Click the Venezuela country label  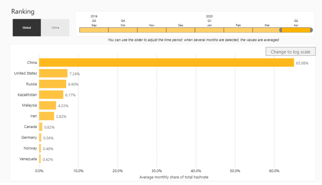click(28, 159)
